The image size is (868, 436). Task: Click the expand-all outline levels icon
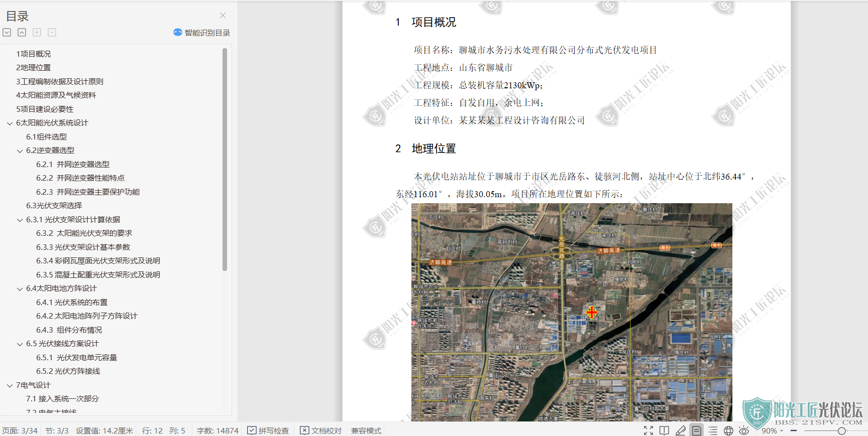(7, 32)
